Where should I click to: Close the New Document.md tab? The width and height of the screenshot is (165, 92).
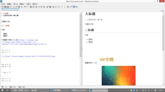18,10
